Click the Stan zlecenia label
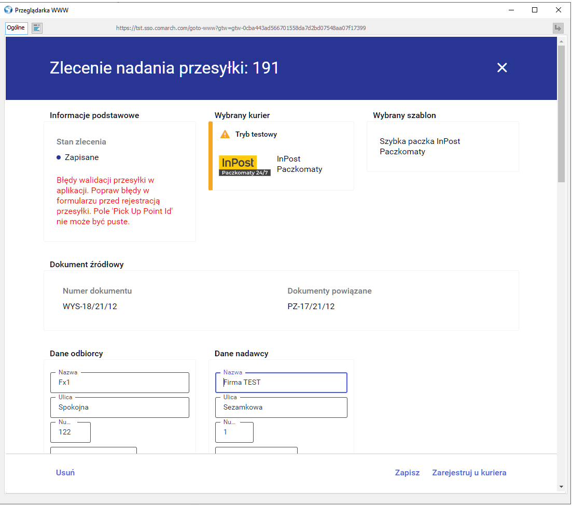The image size is (572, 509). click(81, 142)
